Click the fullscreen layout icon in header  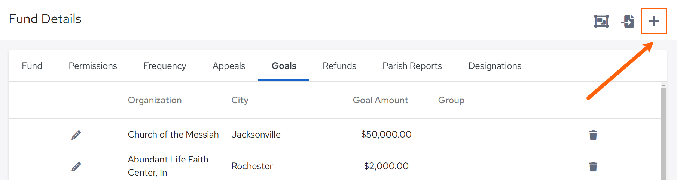pyautogui.click(x=601, y=21)
